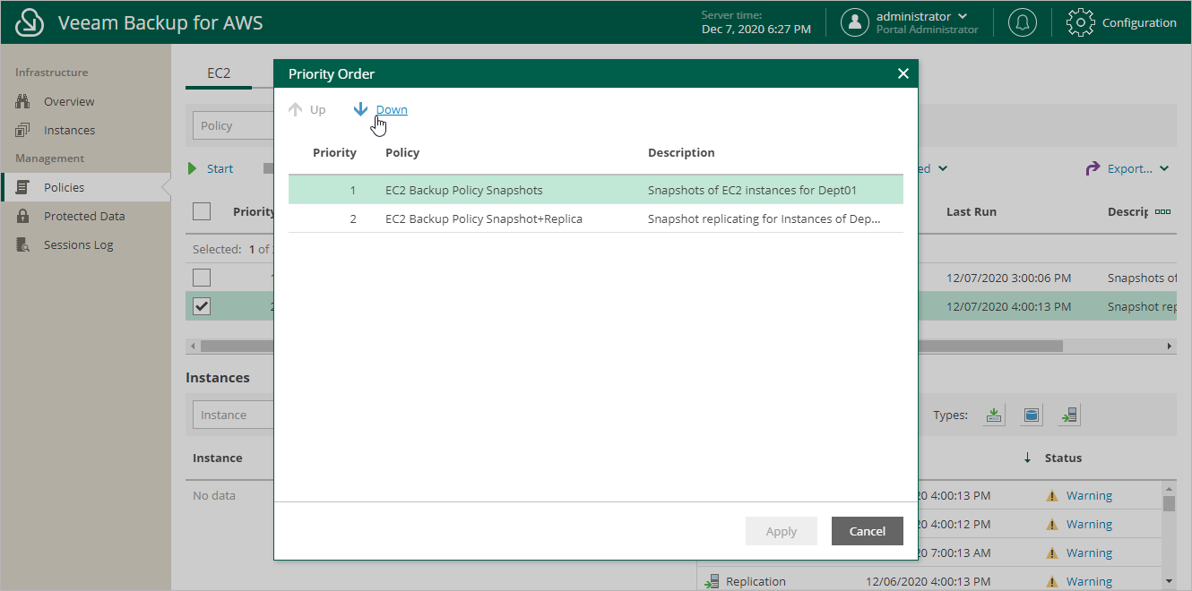The width and height of the screenshot is (1192, 591).
Task: Click the Description column header in the dialog
Action: coord(681,152)
